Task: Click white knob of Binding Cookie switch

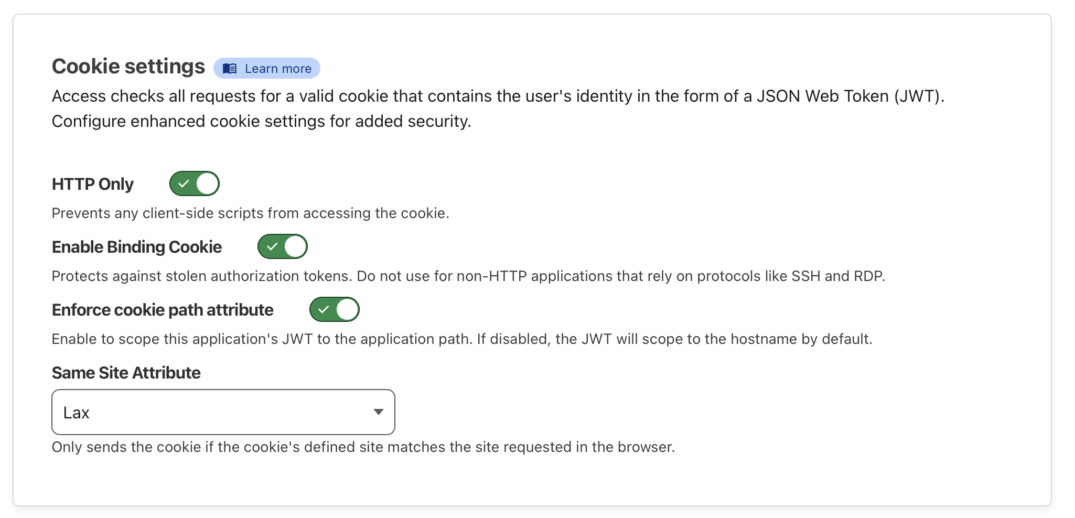Action: click(295, 246)
